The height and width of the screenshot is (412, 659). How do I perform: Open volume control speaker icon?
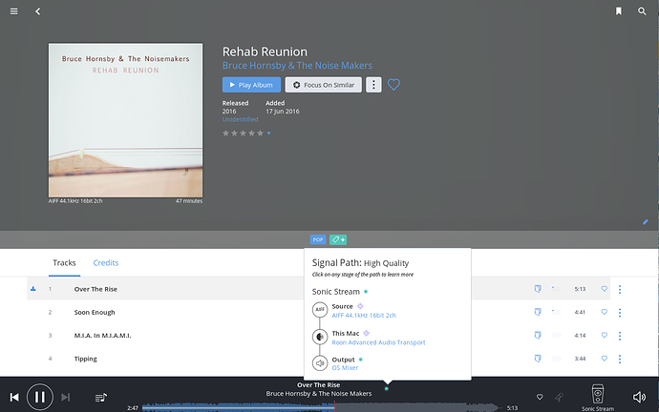639,397
